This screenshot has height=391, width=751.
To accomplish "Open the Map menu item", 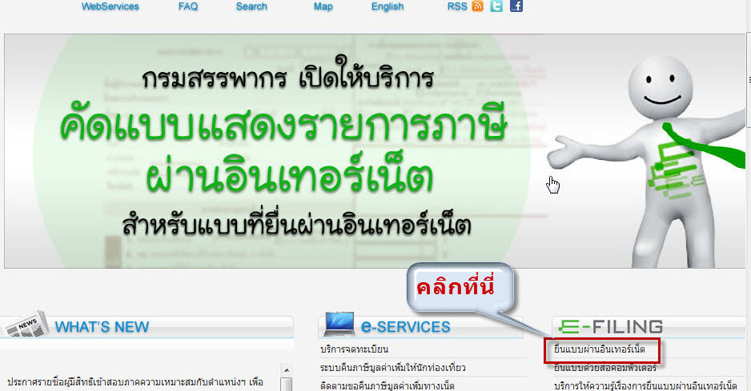I will coord(323,6).
